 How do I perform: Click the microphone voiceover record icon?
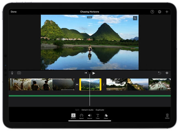[12, 73]
